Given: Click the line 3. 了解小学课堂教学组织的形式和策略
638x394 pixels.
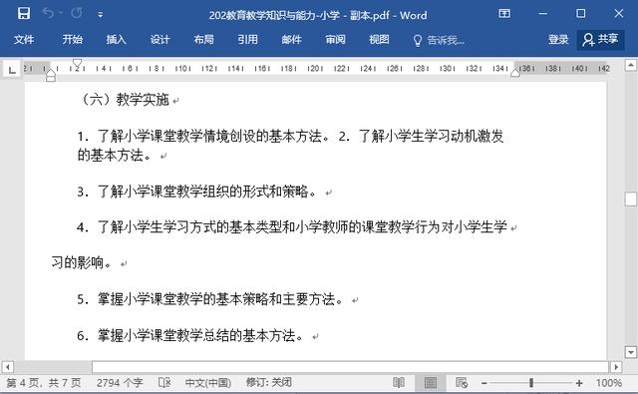Looking at the screenshot, I should coord(196,192).
